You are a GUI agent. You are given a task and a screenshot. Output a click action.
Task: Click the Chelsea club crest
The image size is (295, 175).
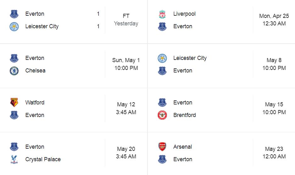pos(14,71)
